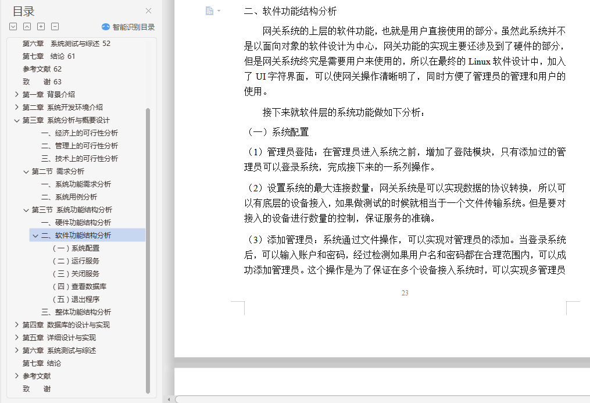This screenshot has width=590, height=403.
Task: Select 第七章 结论 near outline bottom
Action: [41, 363]
